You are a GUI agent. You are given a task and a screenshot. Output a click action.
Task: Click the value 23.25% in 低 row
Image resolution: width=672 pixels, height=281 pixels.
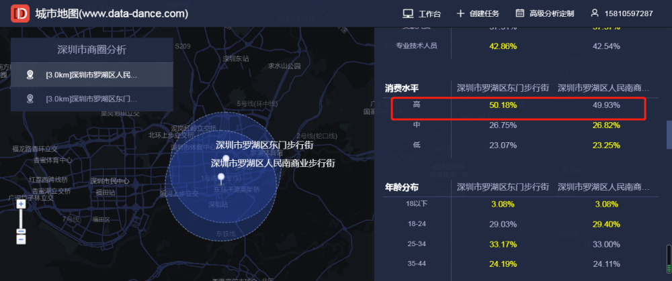(x=606, y=146)
